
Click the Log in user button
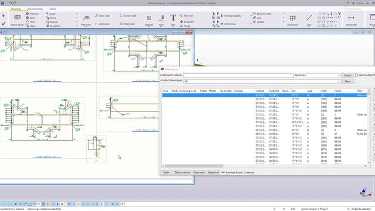(x=358, y=3)
